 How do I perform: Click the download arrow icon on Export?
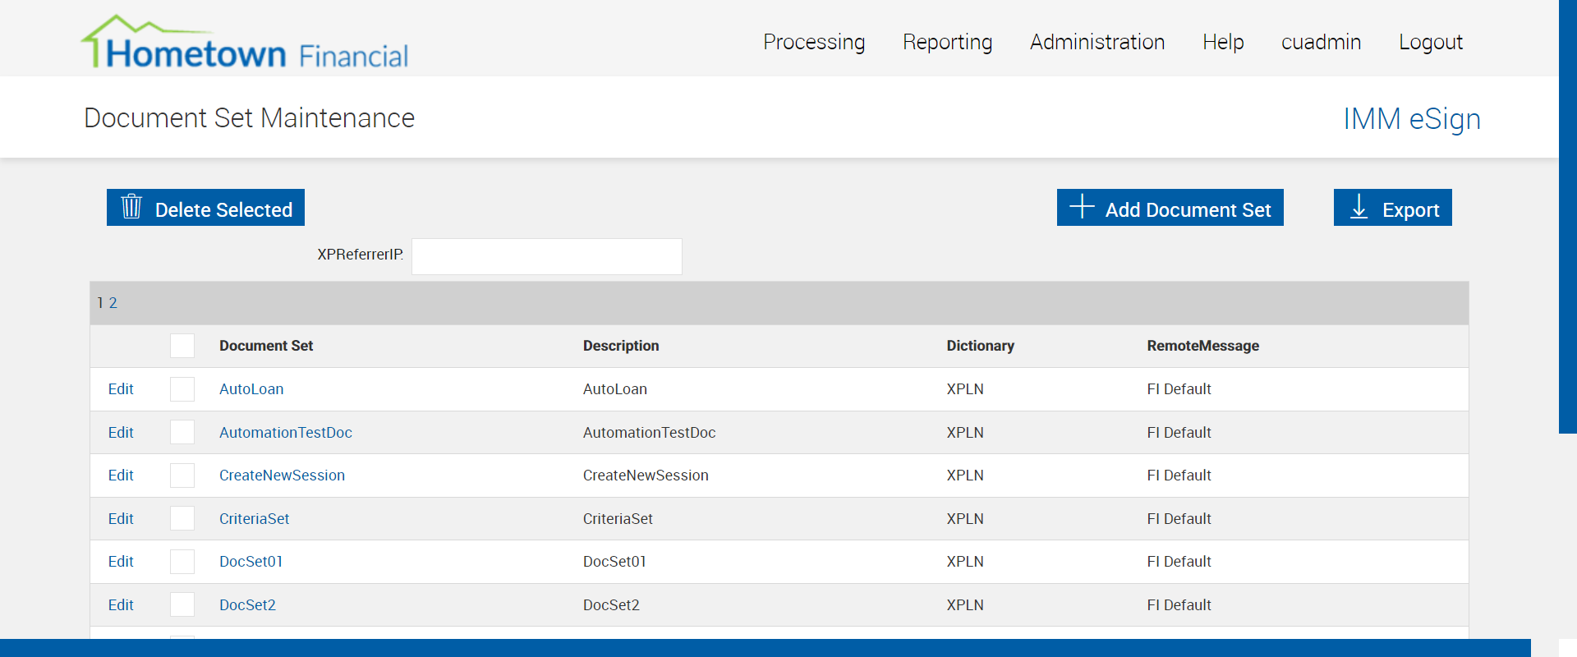point(1359,207)
